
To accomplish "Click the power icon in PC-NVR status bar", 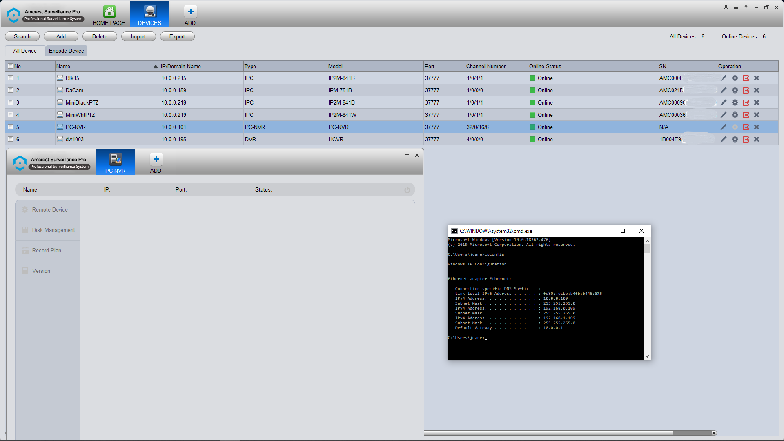I will 407,190.
